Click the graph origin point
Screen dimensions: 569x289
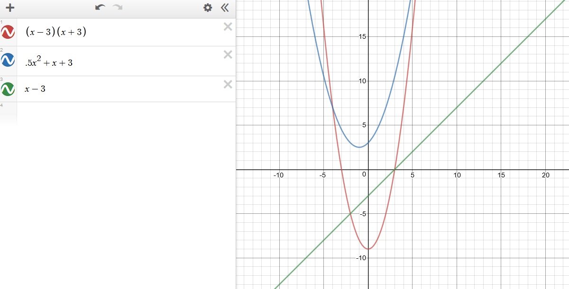pyautogui.click(x=368, y=169)
